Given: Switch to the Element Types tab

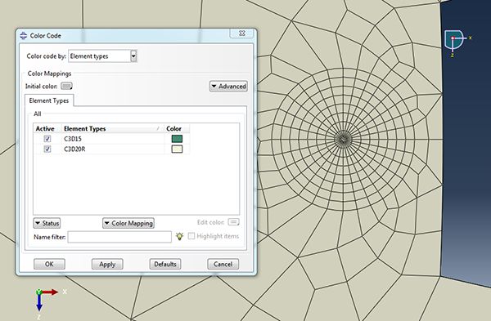Looking at the screenshot, I should click(x=49, y=100).
